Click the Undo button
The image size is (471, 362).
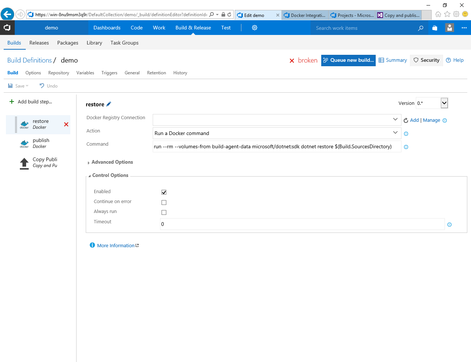(x=48, y=86)
